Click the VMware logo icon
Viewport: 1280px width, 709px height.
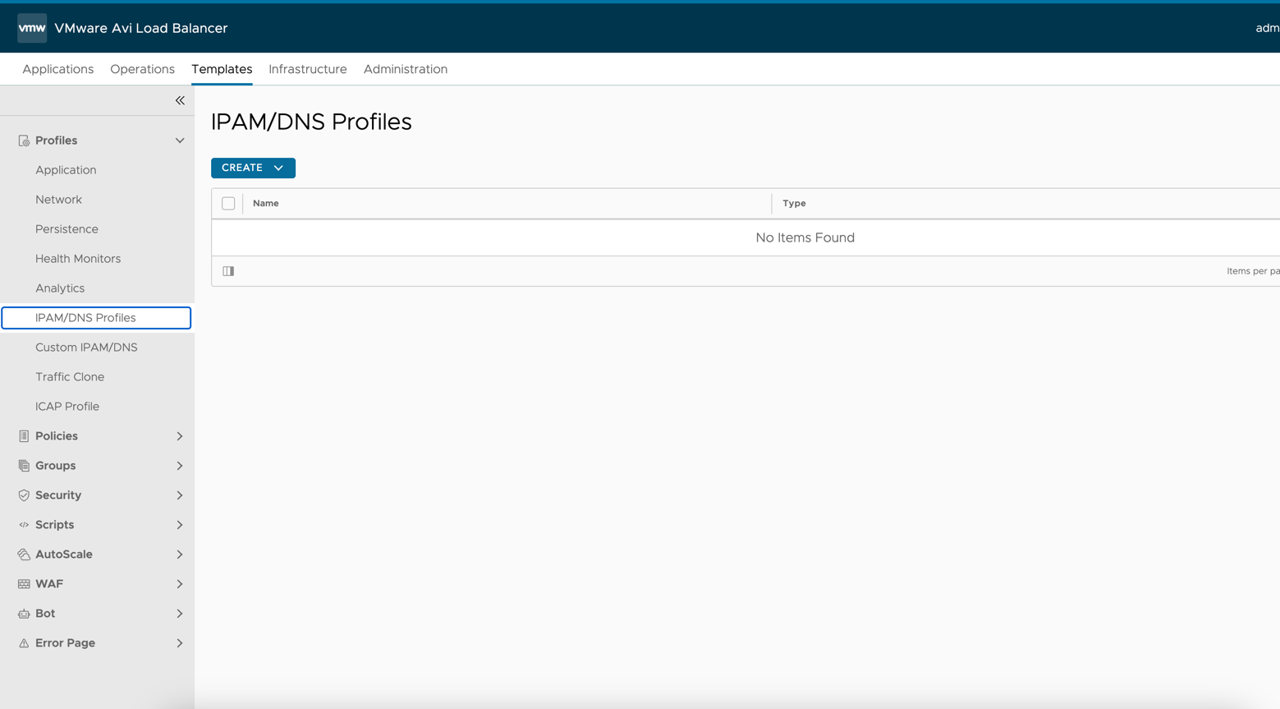click(x=32, y=28)
